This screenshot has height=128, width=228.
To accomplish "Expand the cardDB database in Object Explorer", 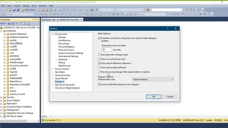I will click(x=4, y=47).
